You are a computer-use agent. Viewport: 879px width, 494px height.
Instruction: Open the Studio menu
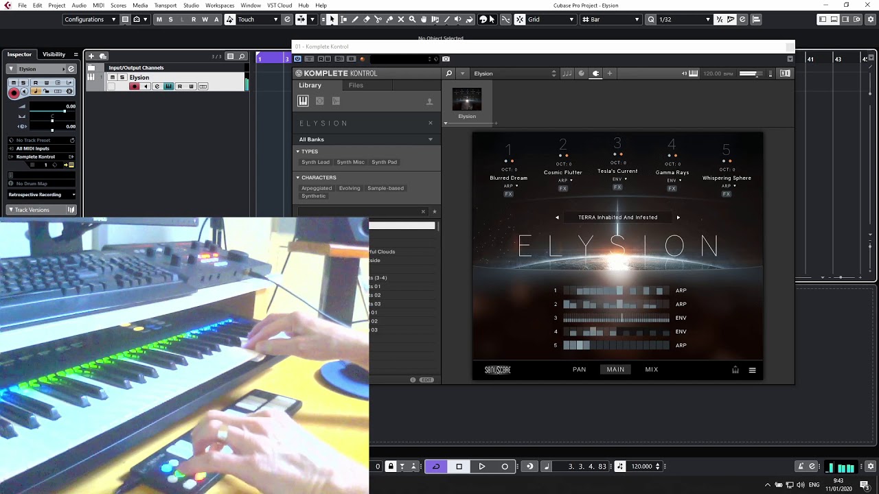(191, 5)
